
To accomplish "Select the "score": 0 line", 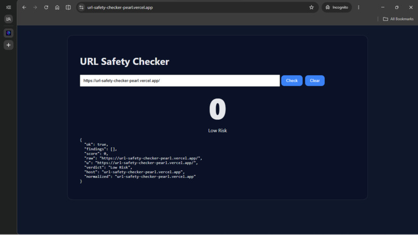I will click(96, 154).
